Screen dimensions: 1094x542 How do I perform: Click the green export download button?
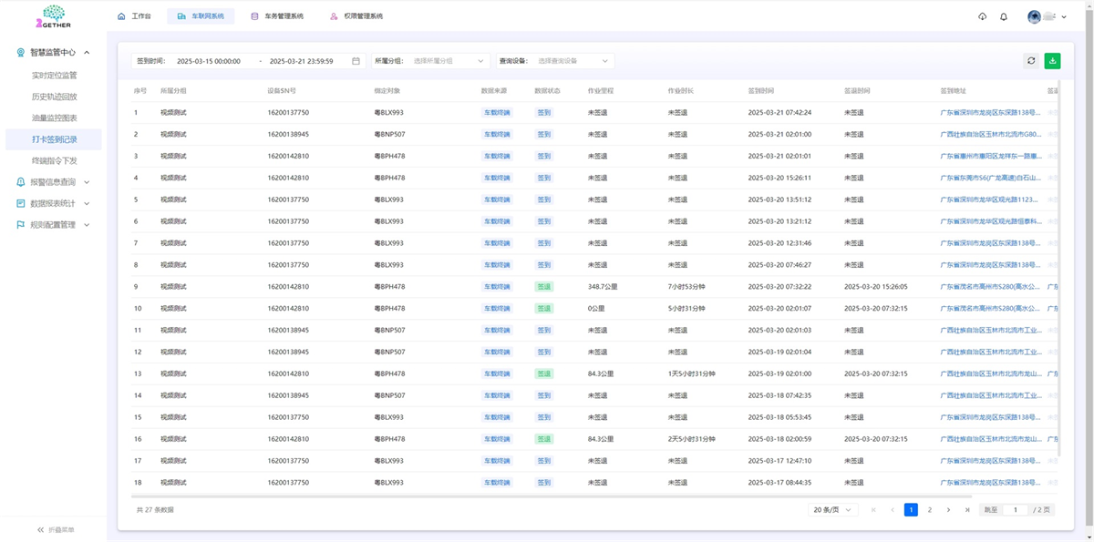click(x=1053, y=61)
